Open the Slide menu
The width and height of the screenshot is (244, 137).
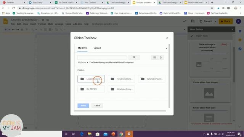point(50,24)
